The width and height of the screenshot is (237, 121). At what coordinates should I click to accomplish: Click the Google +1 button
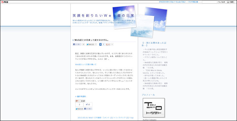point(108,44)
